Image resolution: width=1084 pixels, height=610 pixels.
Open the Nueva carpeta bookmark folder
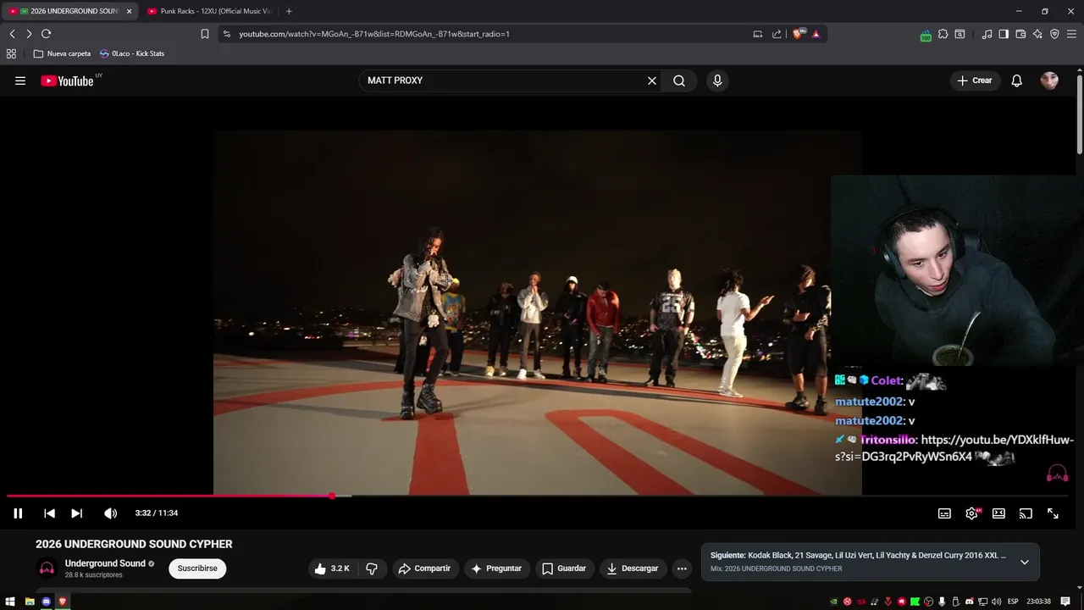[x=62, y=53]
